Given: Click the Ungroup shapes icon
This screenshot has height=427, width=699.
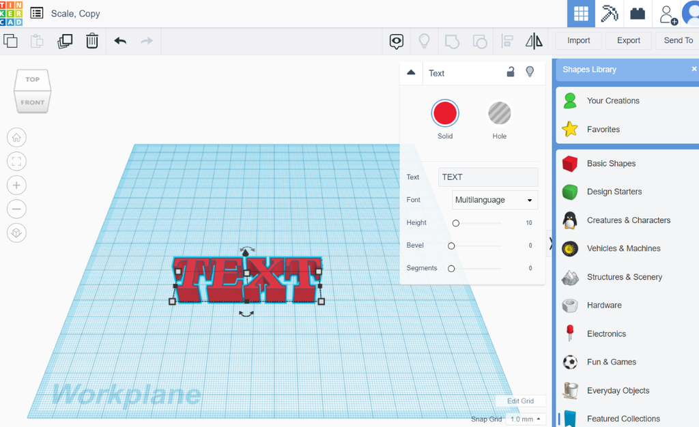Looking at the screenshot, I should (x=480, y=42).
